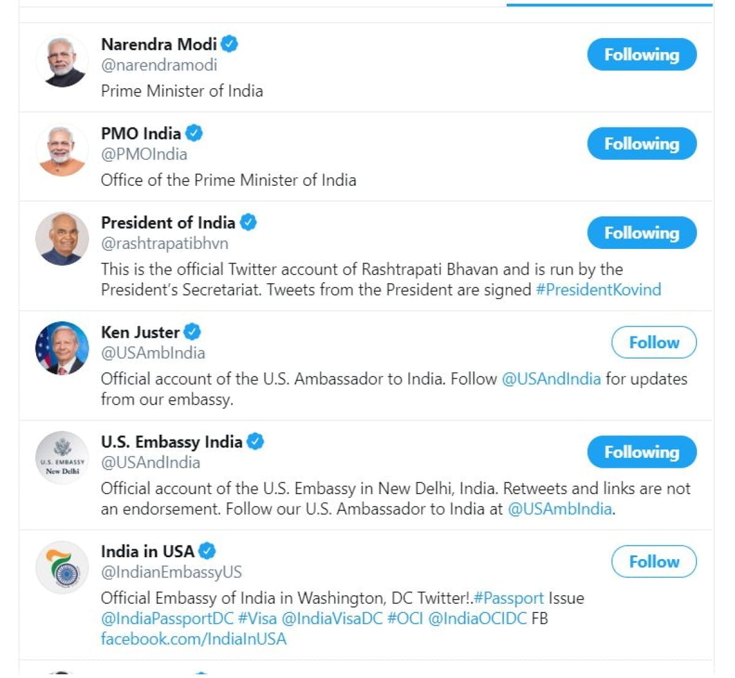Unfollow Narendra Modi via Following button
Viewport: 735px width, 678px height.
coord(641,55)
